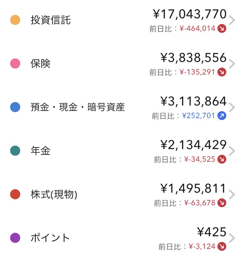Tap the ¥2,134,429 年金 amount

point(193,145)
